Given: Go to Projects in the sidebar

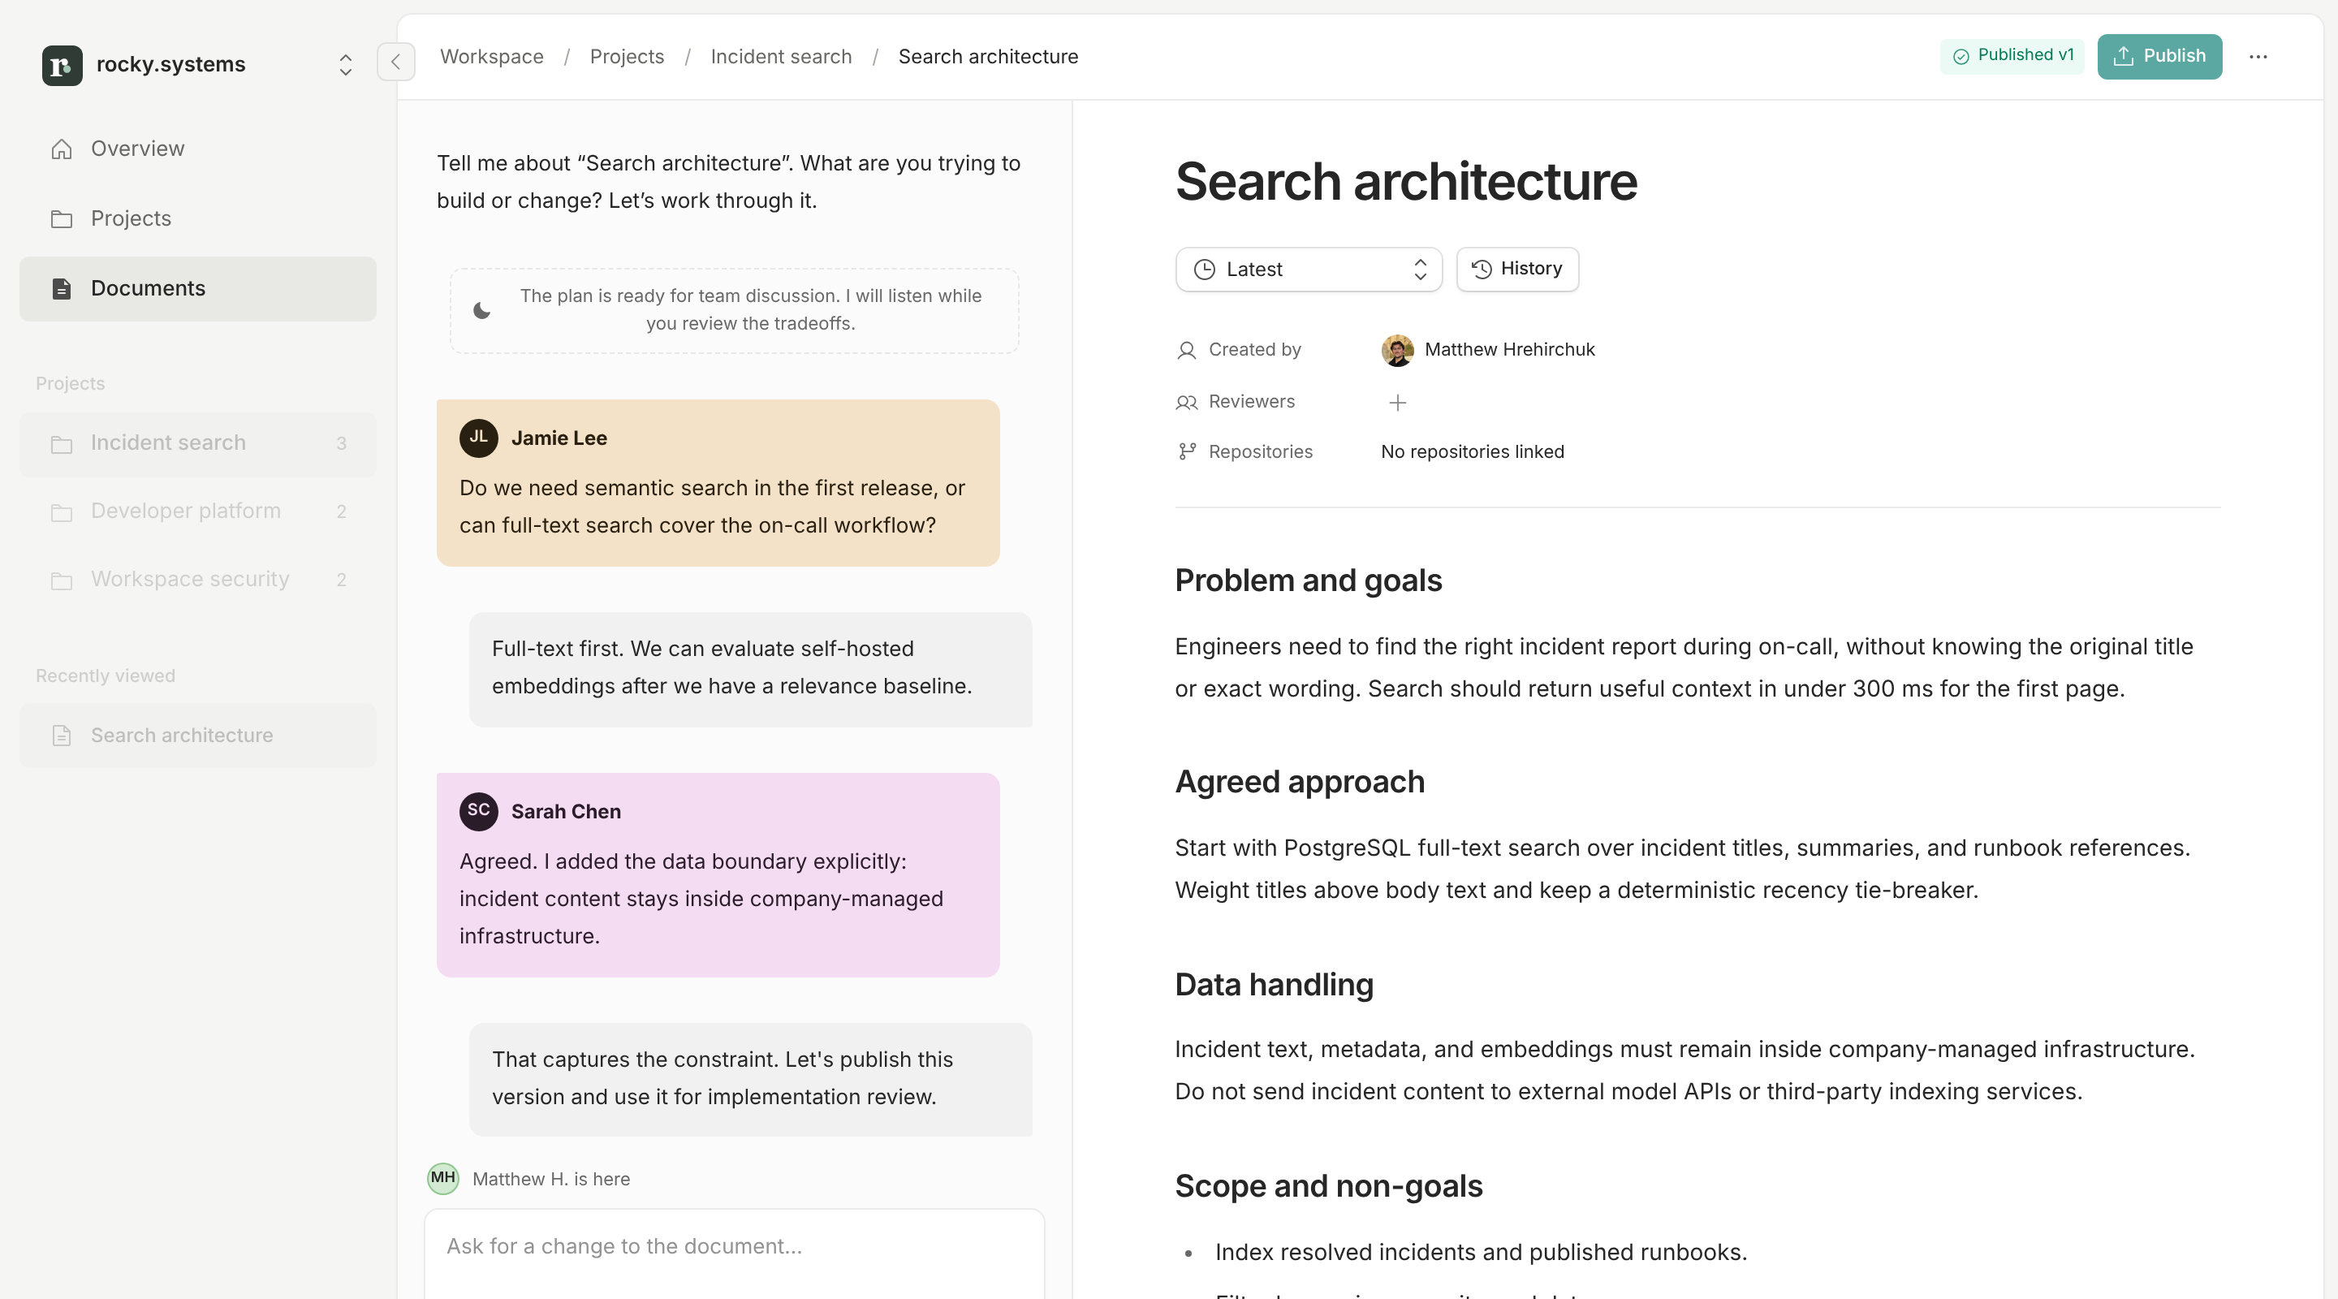Looking at the screenshot, I should point(198,218).
